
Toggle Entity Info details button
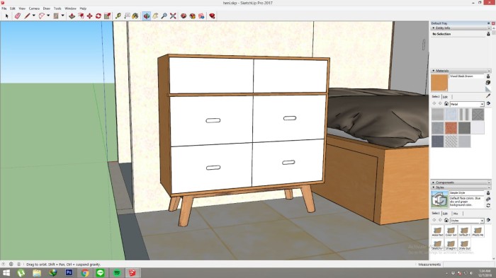(488, 34)
